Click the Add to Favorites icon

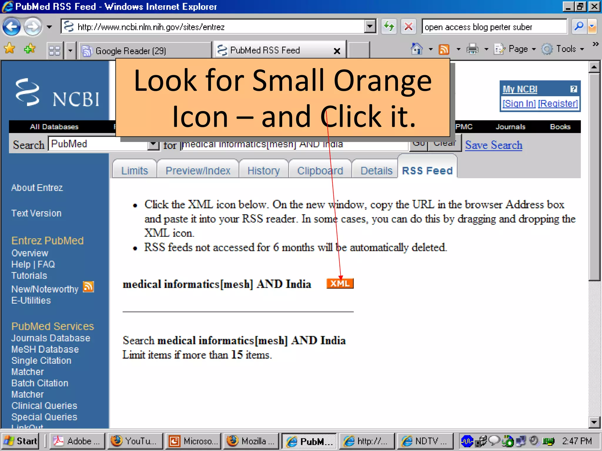click(x=29, y=49)
